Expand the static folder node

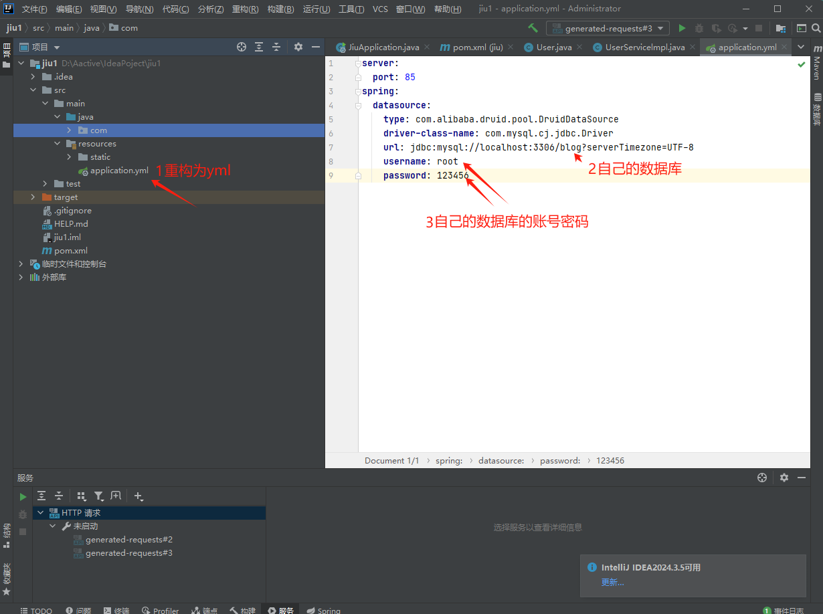click(69, 157)
